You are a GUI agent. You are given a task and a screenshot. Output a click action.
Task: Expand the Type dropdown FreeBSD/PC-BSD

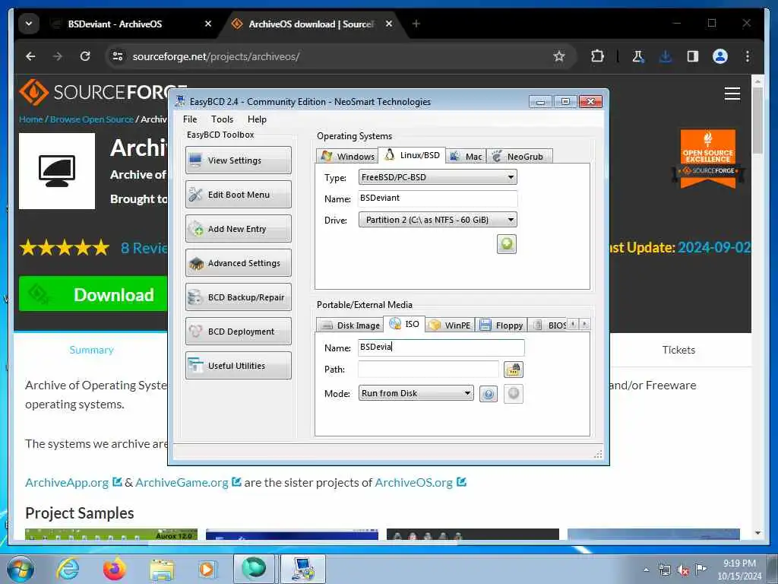tap(438, 177)
